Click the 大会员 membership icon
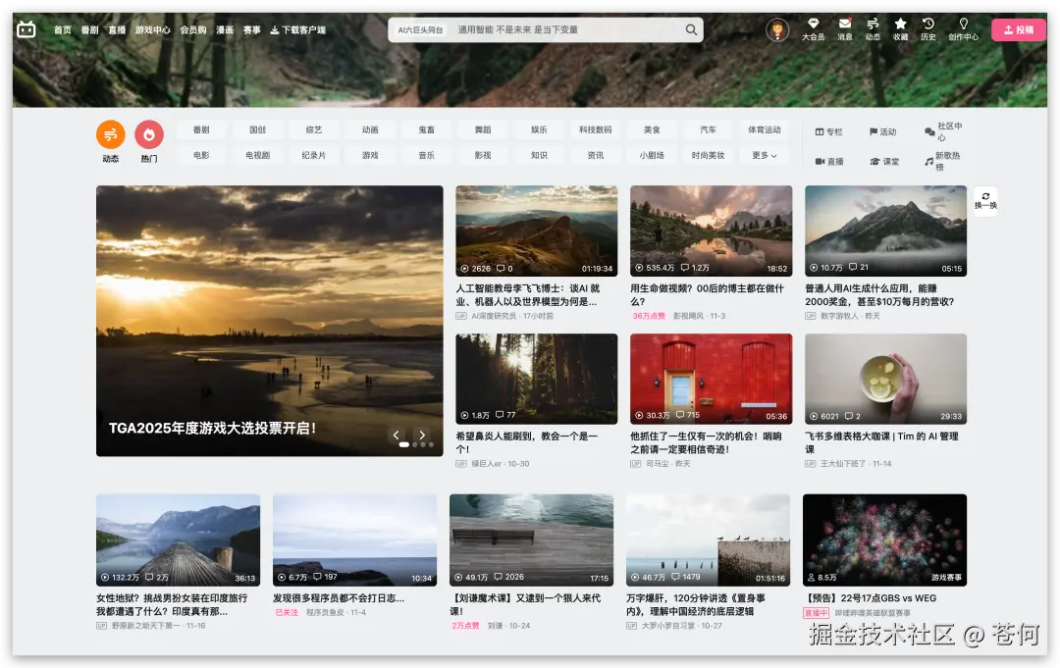 coord(814,23)
